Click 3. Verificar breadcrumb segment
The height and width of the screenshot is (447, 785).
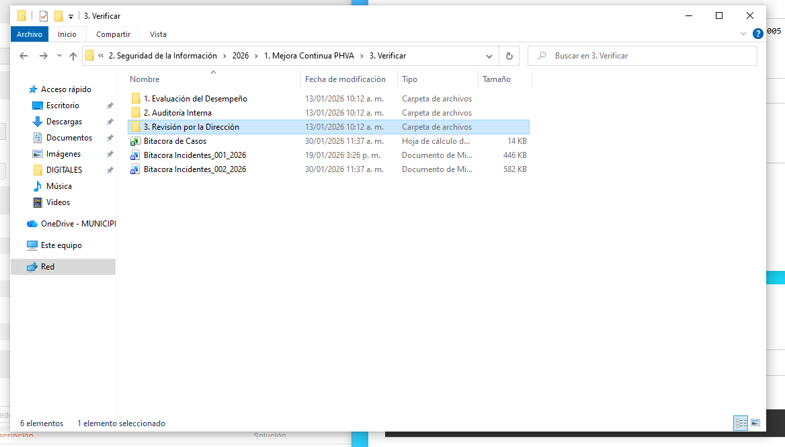(388, 56)
